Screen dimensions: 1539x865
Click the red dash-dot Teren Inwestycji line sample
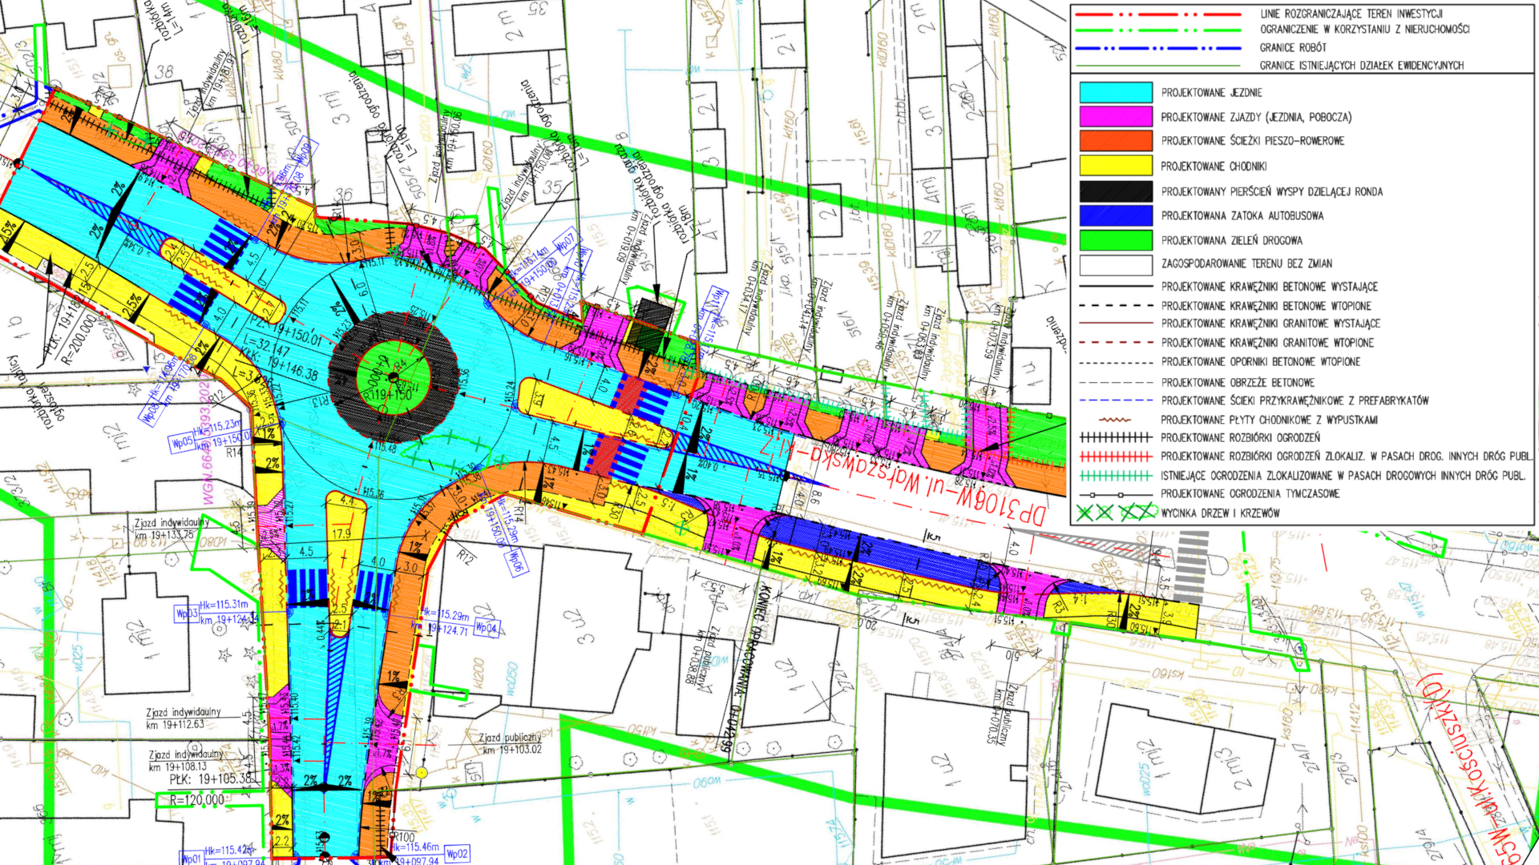point(1157,14)
